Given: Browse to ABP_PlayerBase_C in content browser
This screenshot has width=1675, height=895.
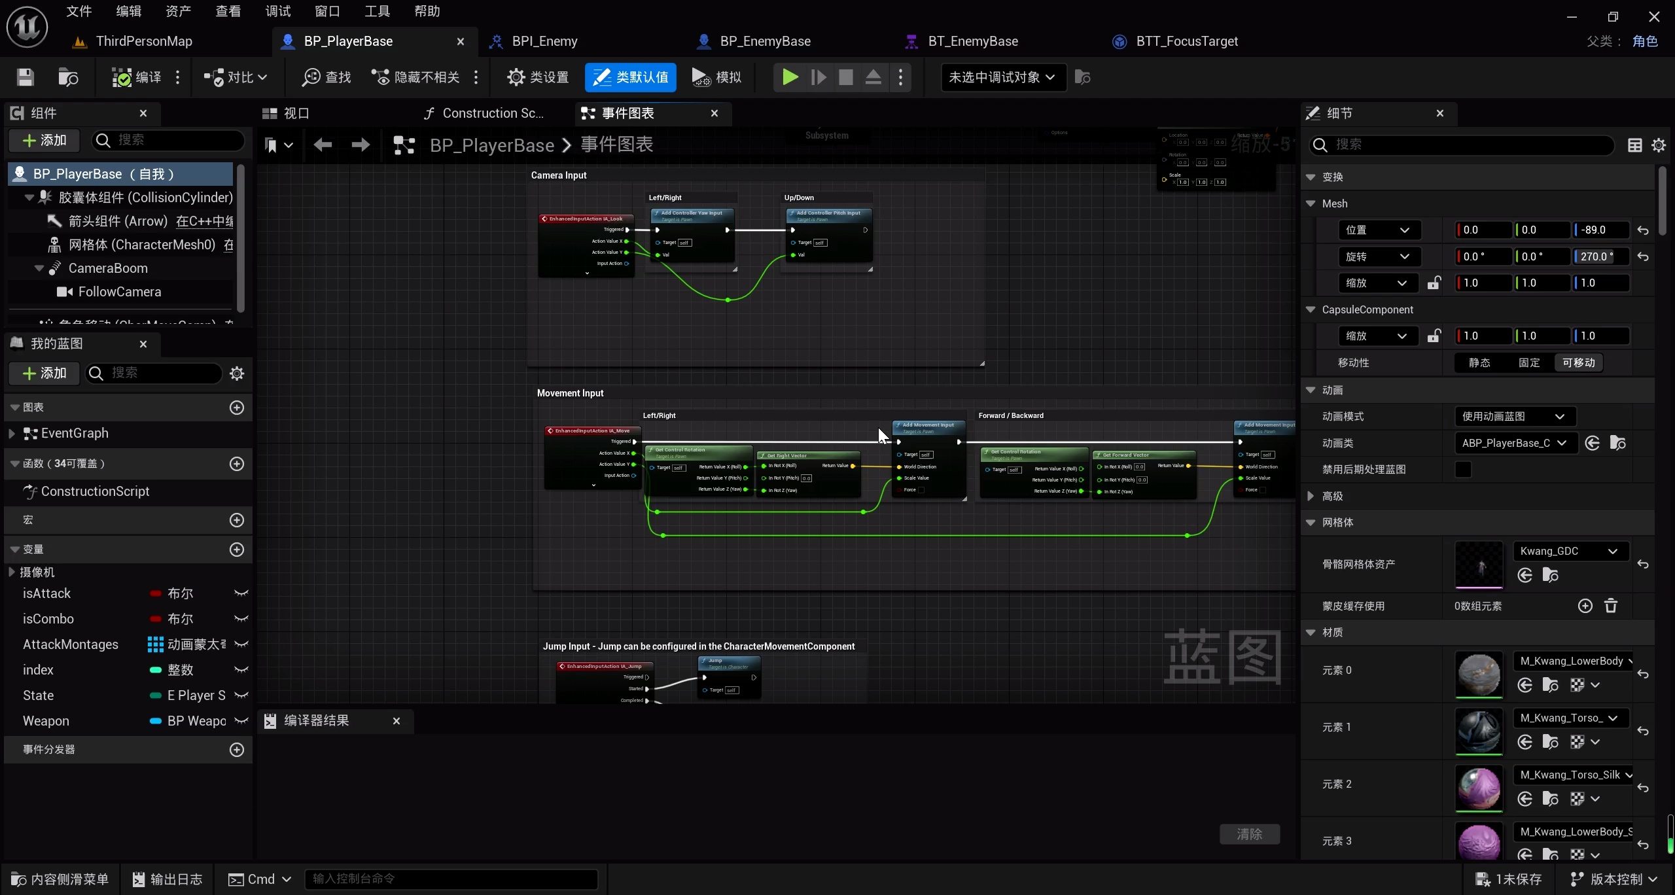Looking at the screenshot, I should 1617,443.
